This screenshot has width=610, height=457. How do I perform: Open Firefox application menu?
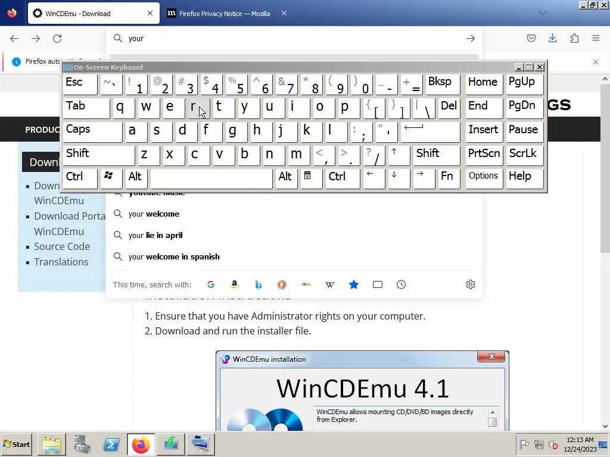click(596, 38)
